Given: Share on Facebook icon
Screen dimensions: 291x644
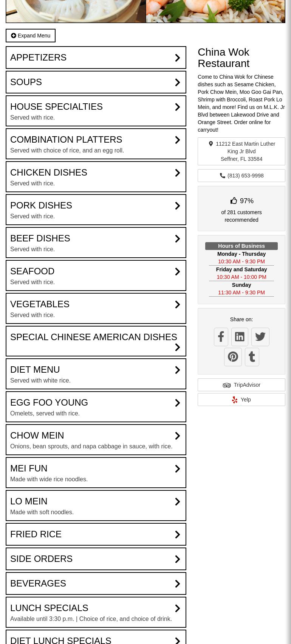Looking at the screenshot, I should [221, 337].
